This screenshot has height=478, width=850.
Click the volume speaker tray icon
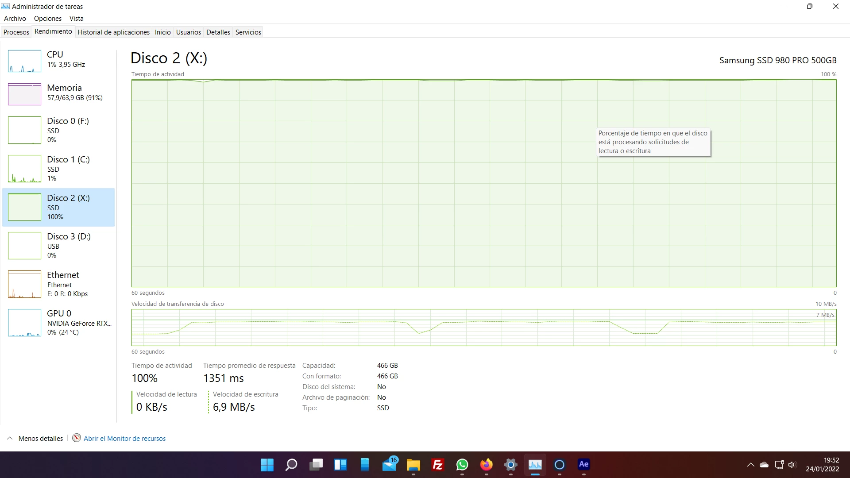(792, 465)
